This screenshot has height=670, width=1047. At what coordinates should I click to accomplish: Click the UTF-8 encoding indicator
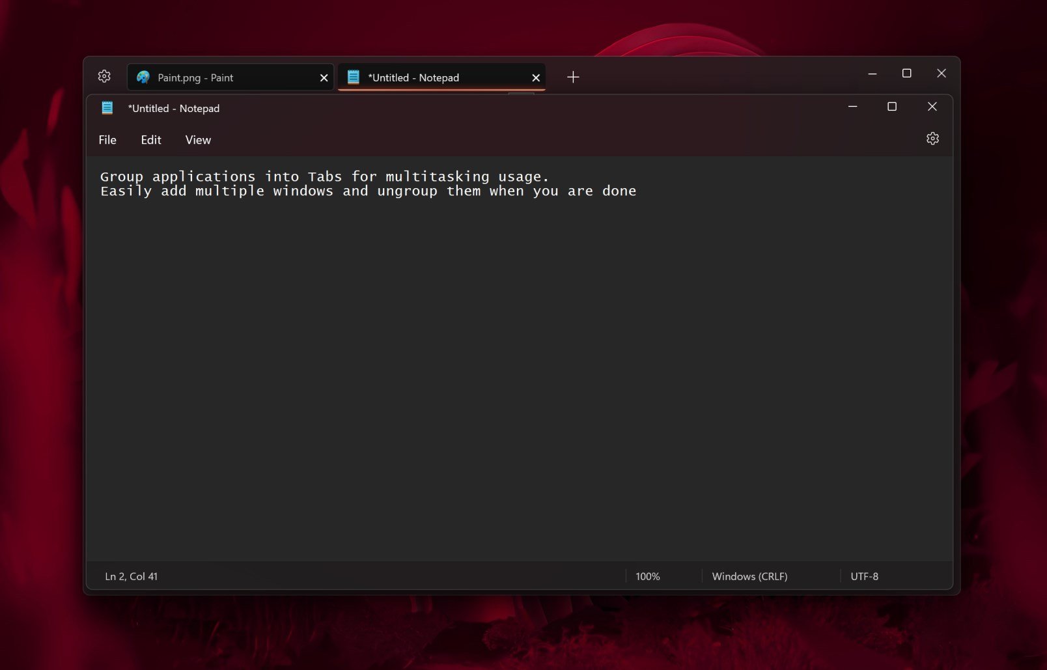pyautogui.click(x=865, y=576)
